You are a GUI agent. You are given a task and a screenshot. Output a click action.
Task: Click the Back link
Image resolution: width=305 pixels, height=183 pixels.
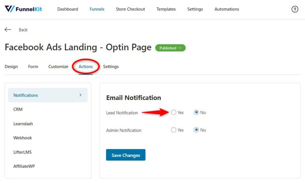coord(23,30)
